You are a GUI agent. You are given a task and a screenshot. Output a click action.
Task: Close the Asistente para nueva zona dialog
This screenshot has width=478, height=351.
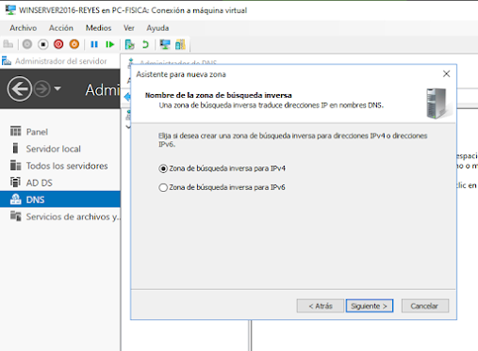[x=446, y=74]
